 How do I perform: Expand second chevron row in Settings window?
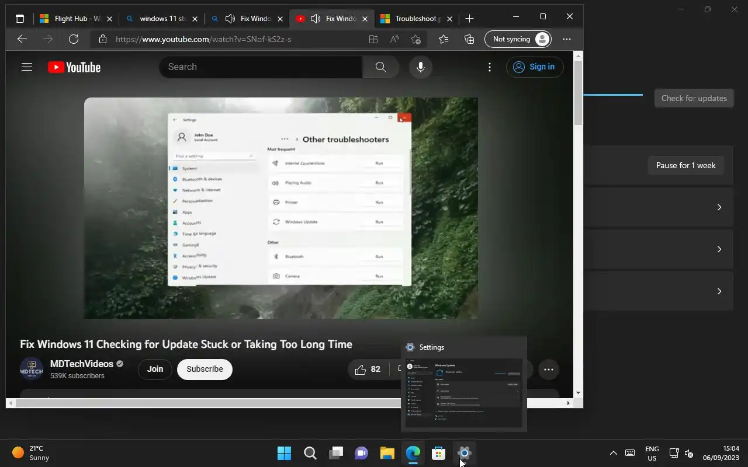[x=719, y=249]
